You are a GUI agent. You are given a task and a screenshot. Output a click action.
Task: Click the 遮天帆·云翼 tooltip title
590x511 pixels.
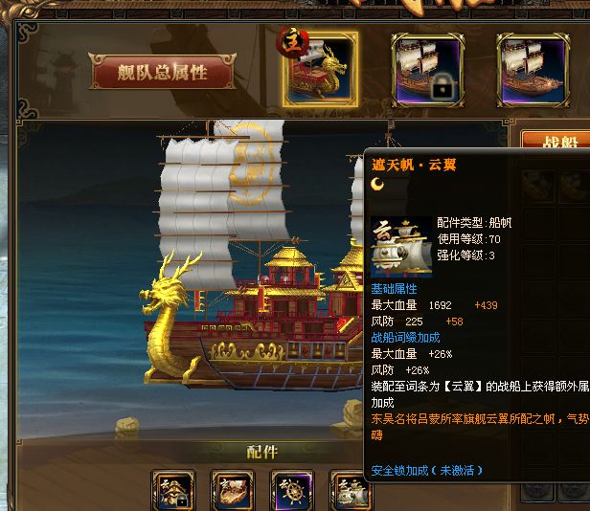(414, 165)
